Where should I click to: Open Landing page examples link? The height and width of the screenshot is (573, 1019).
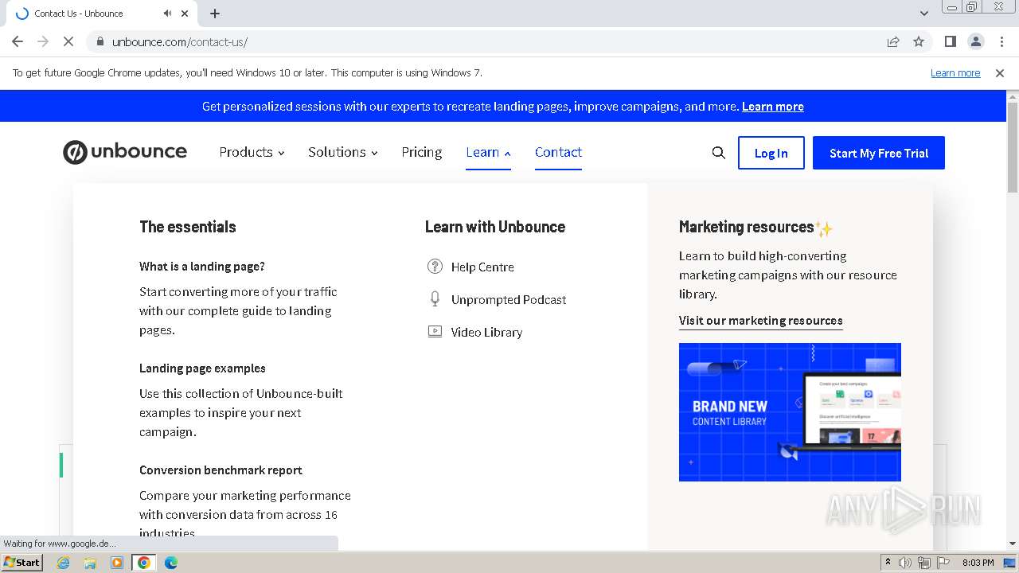pyautogui.click(x=202, y=368)
